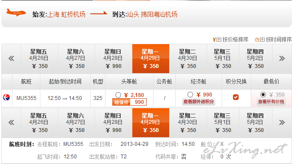Go to previous week in top date bar
Screen dimensions: 292x164
(11, 58)
